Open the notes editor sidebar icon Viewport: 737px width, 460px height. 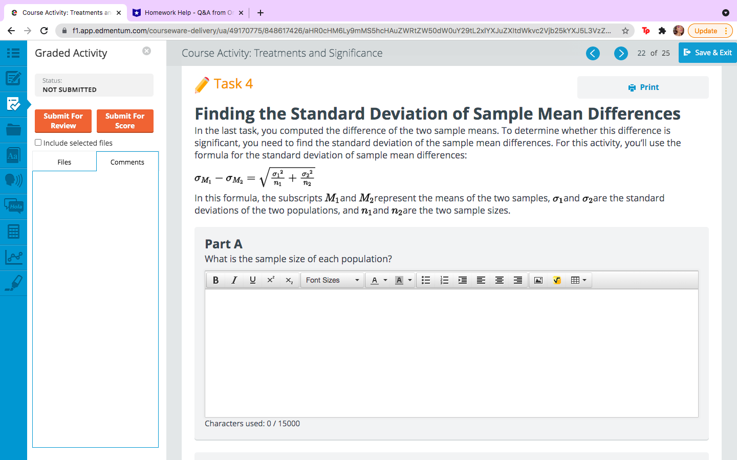coord(13,78)
